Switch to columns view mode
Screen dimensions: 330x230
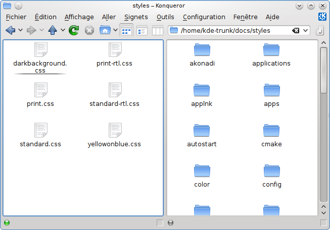tap(157, 30)
